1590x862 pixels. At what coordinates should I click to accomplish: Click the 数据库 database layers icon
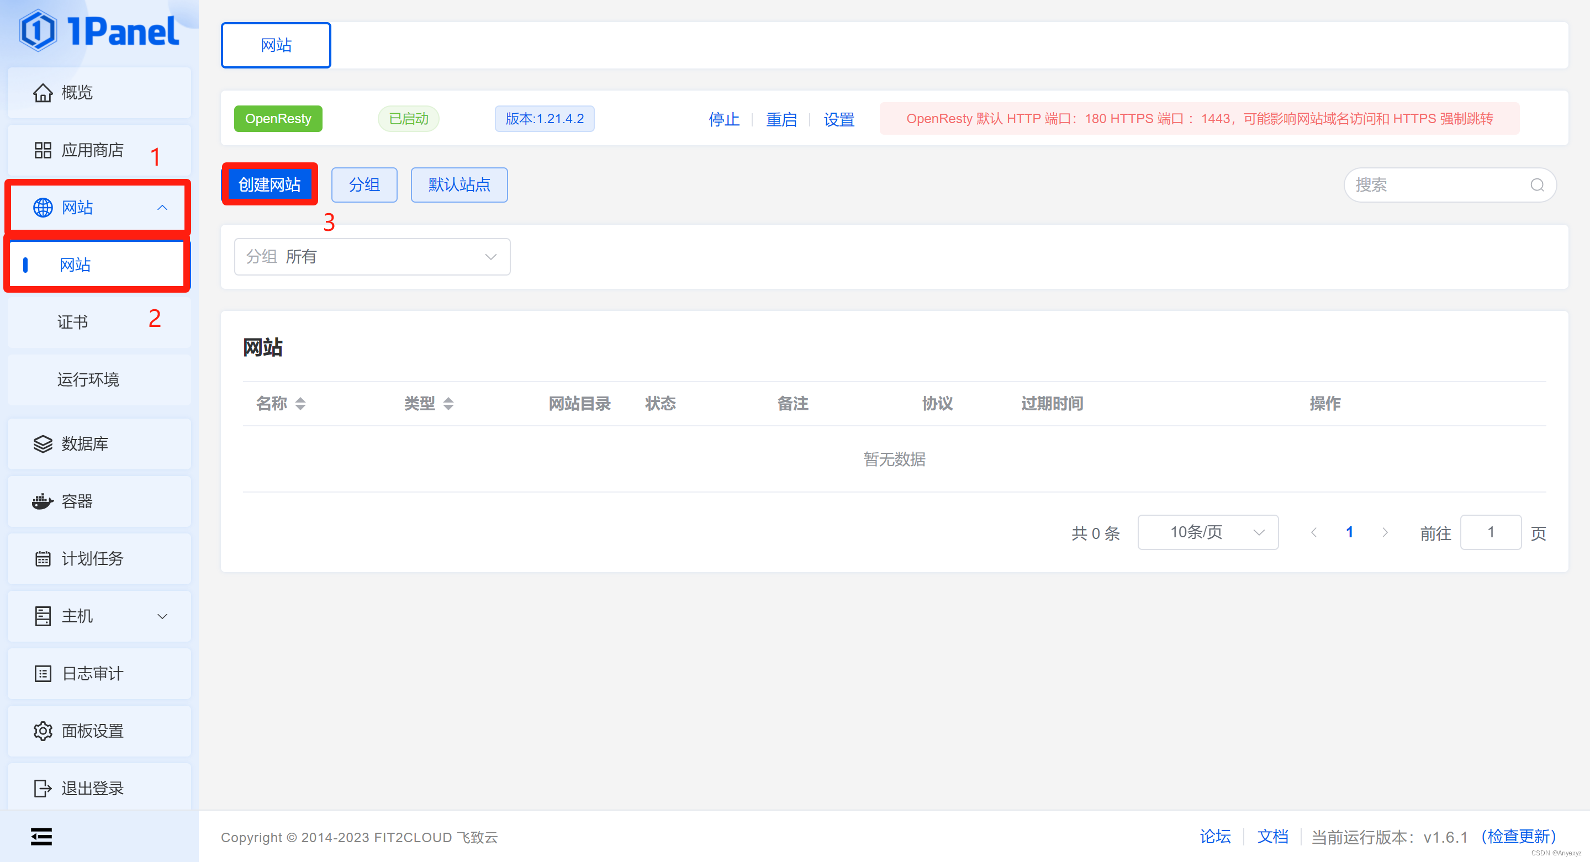(x=43, y=443)
